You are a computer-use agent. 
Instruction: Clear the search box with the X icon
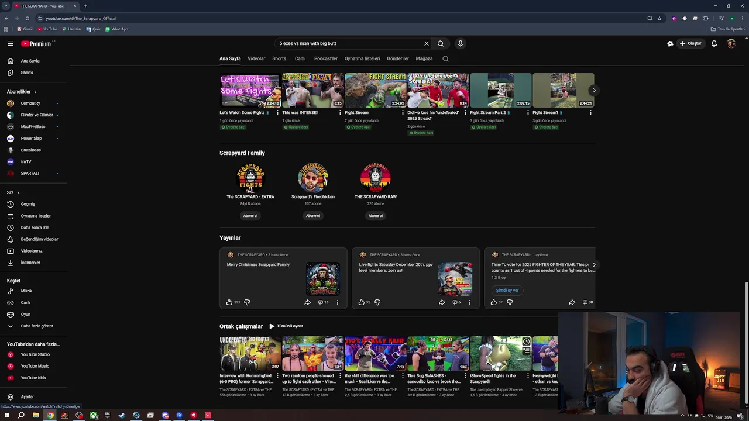coord(427,43)
